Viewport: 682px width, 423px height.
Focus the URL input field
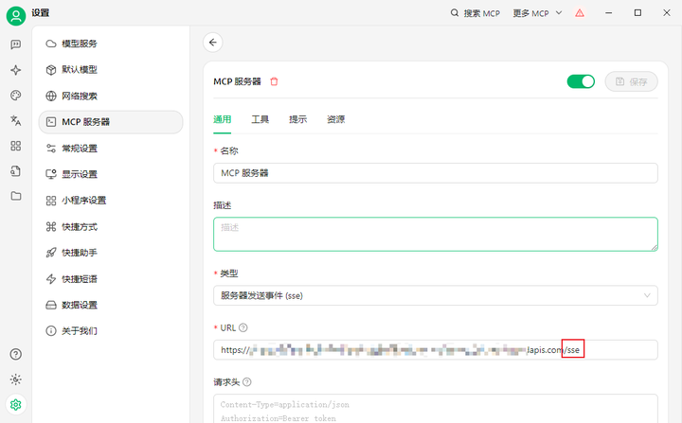[x=436, y=350]
